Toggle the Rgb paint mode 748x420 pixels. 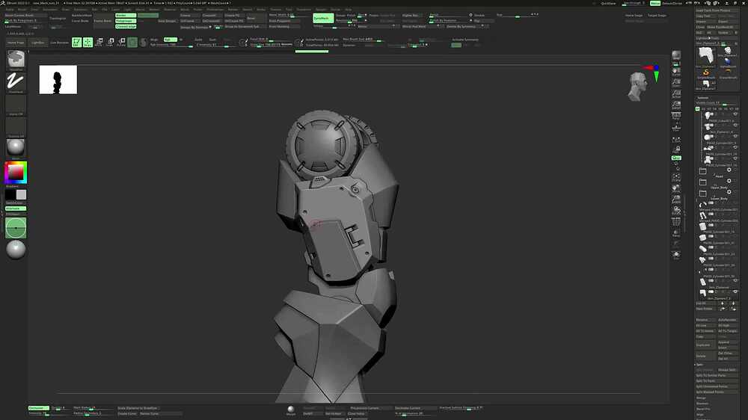pos(171,39)
